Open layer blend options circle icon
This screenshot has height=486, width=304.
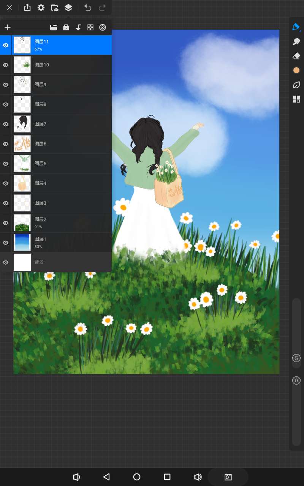click(x=102, y=27)
